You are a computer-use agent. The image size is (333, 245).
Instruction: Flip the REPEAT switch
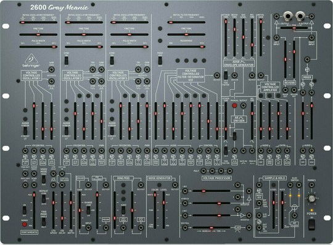click(44, 199)
